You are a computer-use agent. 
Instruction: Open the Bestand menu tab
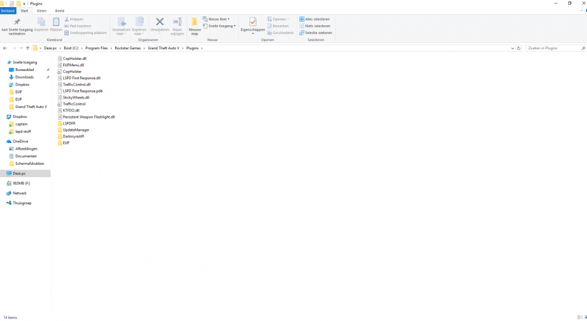pos(8,11)
